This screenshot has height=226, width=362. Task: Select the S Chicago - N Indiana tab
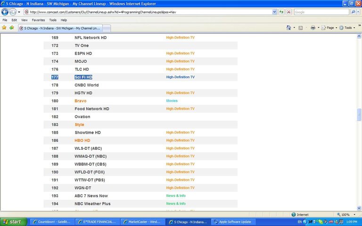(x=60, y=28)
